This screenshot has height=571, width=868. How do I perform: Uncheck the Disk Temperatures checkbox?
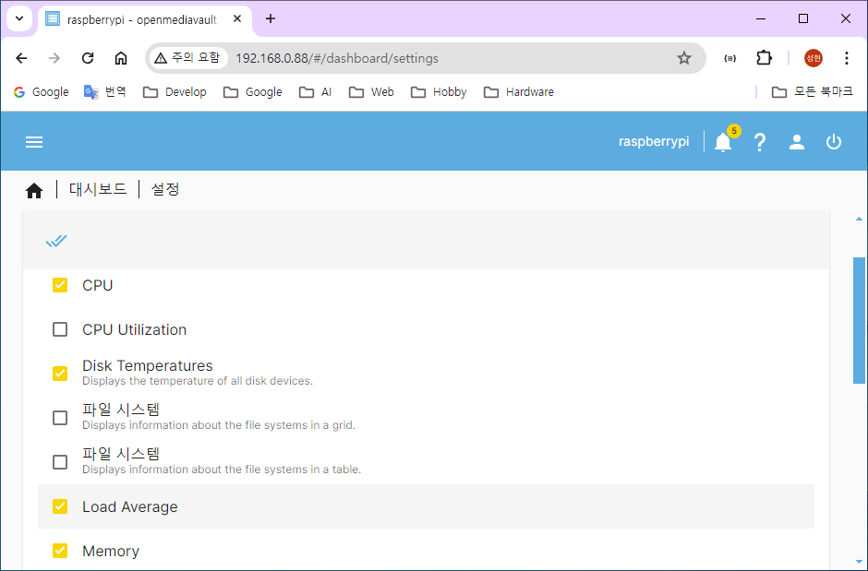click(x=60, y=374)
